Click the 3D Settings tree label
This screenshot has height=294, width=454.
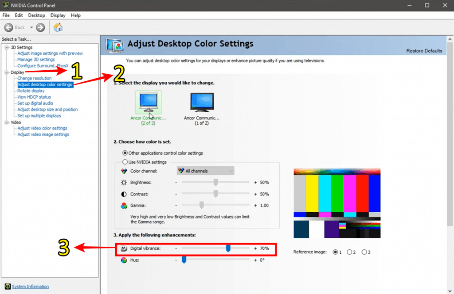22,47
